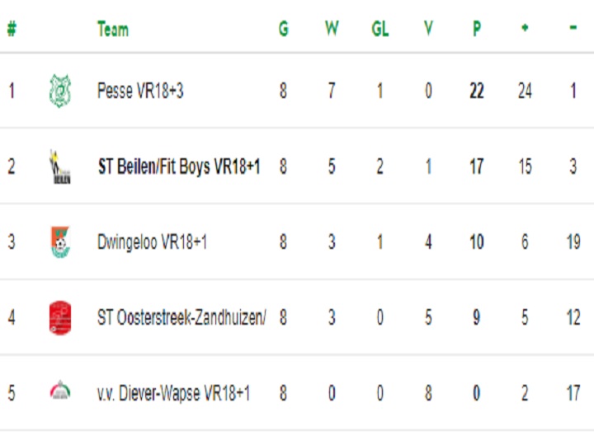The width and height of the screenshot is (594, 445).
Task: Open ST Beilen/Fit Boys VR18+1 team
Action: (179, 166)
